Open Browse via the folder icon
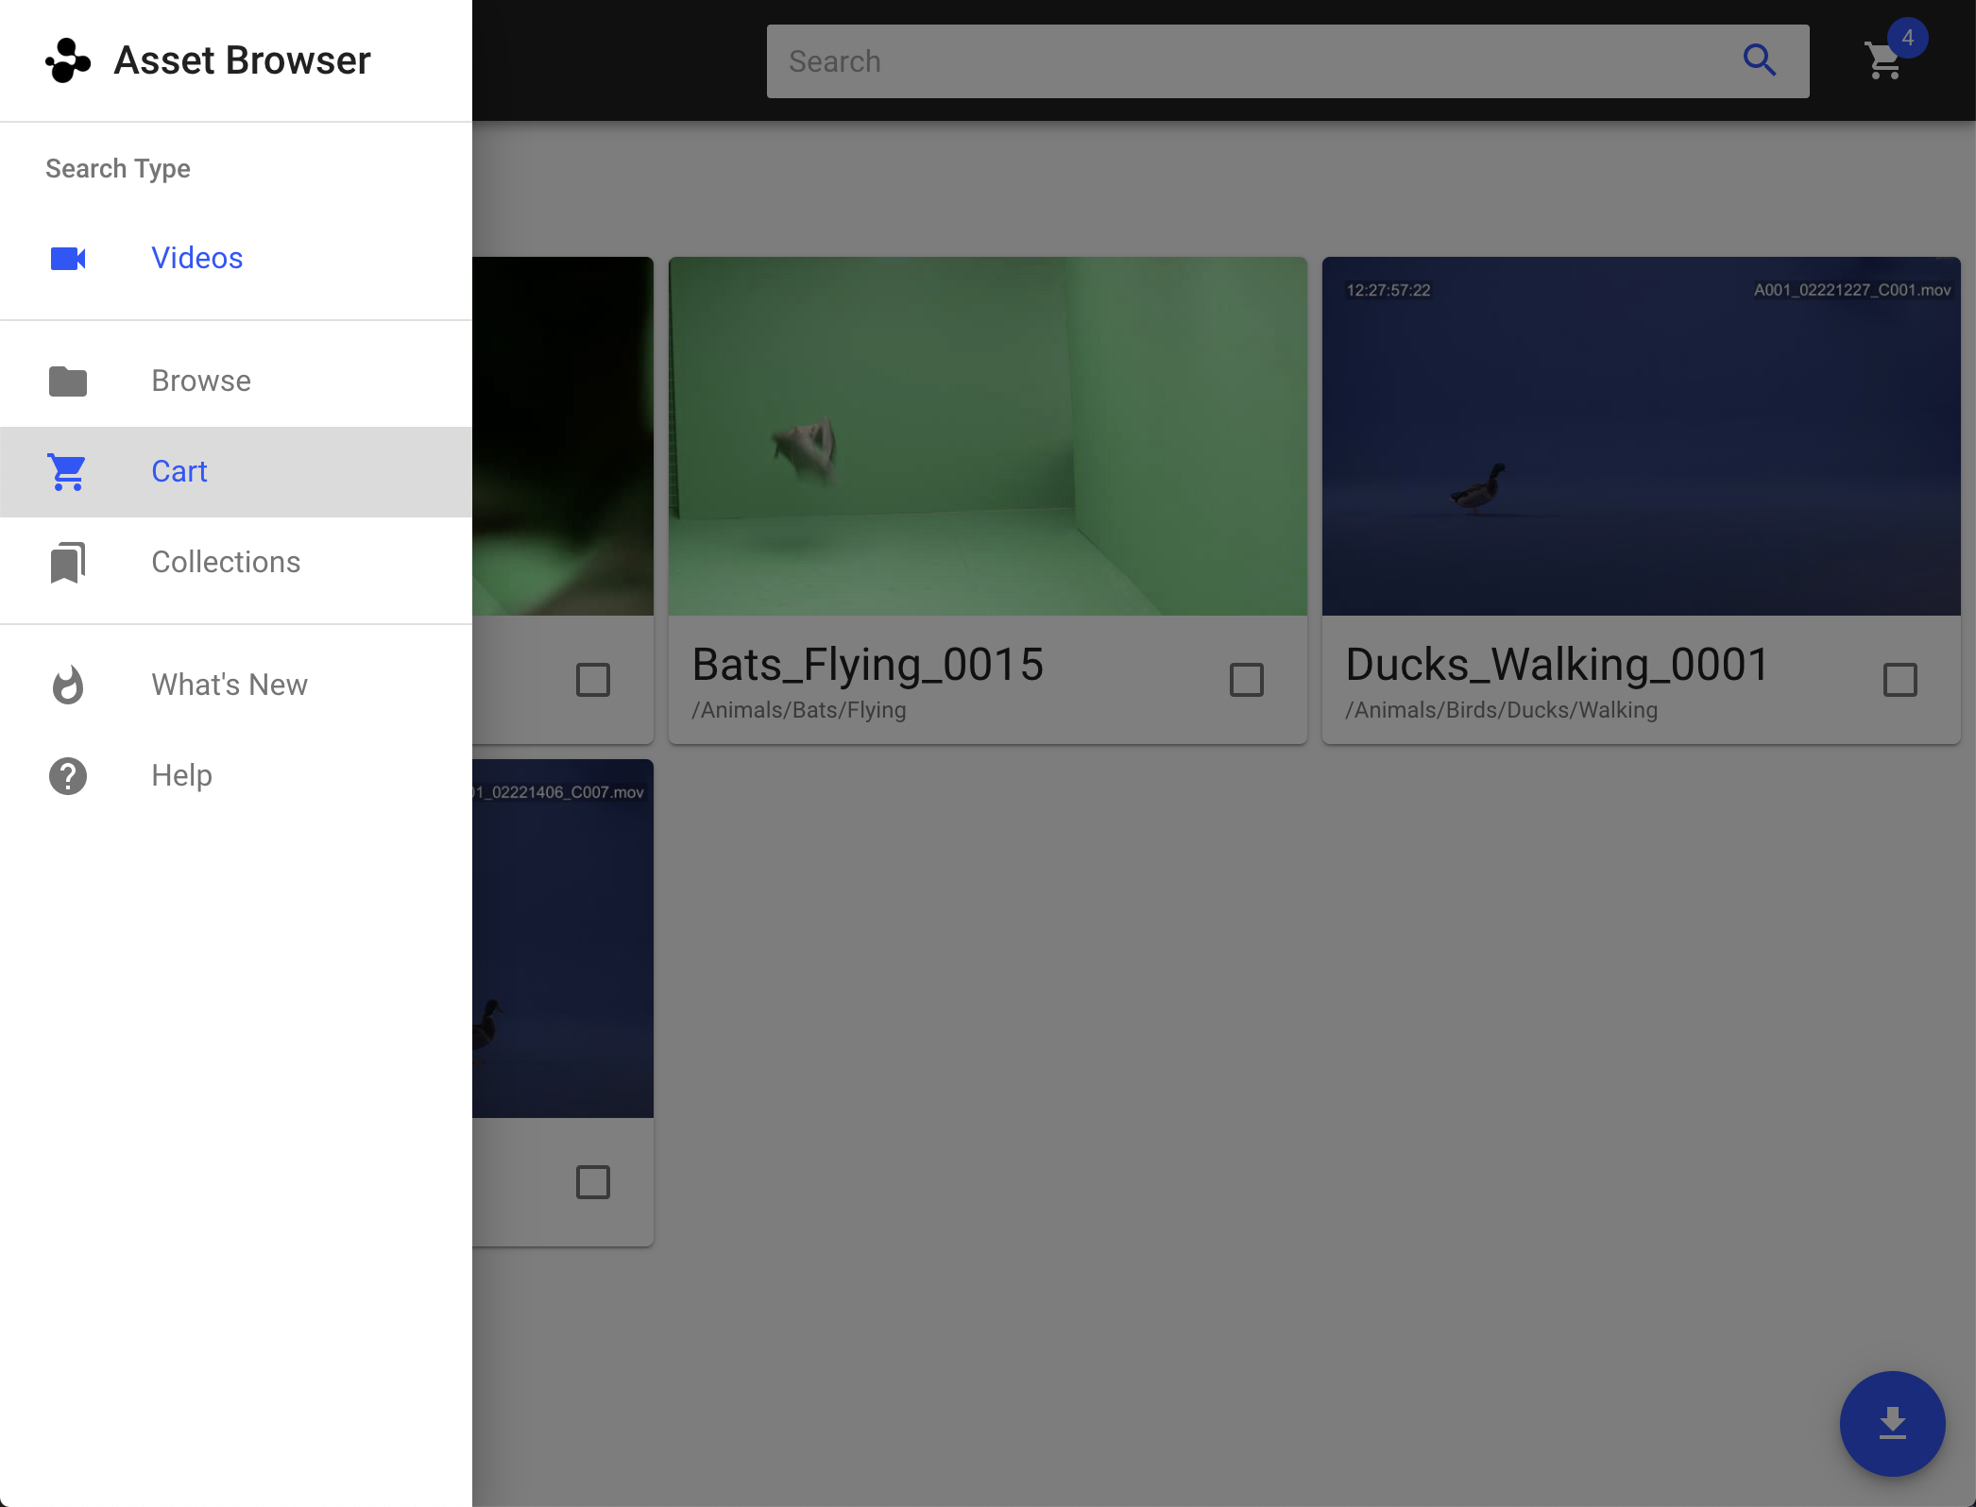Screen dimensions: 1976x1507 [x=67, y=381]
